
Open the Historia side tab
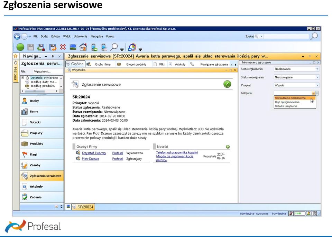coord(16,71)
